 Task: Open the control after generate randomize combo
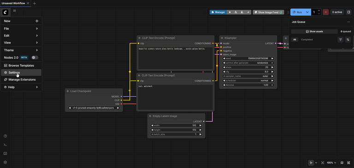coord(248,63)
